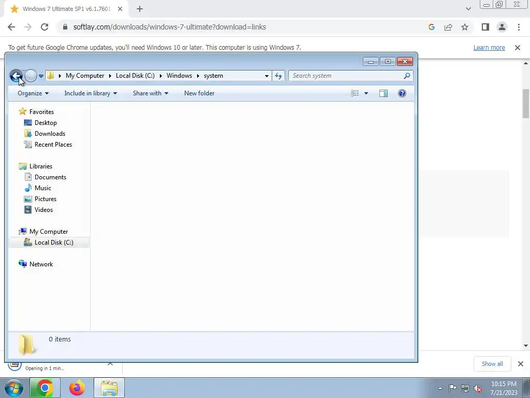The height and width of the screenshot is (398, 530).
Task: Open Chrome's three-dot menu
Action: coord(519,27)
